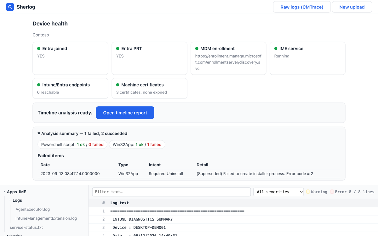Click the IME service Running status
The height and width of the screenshot is (236, 378).
click(x=282, y=56)
